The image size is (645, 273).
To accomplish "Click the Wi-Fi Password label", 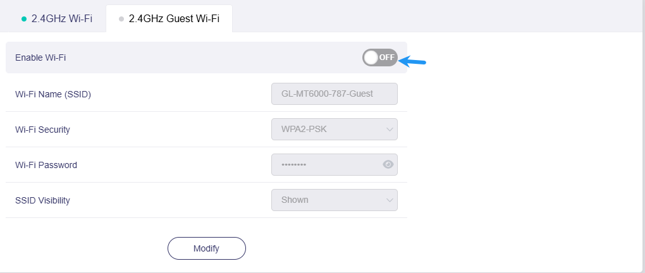I will 46,165.
